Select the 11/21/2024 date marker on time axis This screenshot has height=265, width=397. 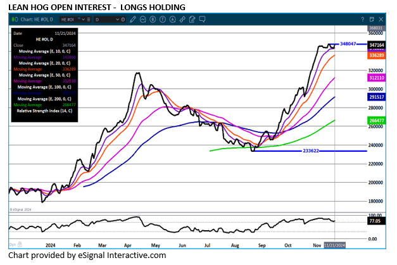(333, 244)
